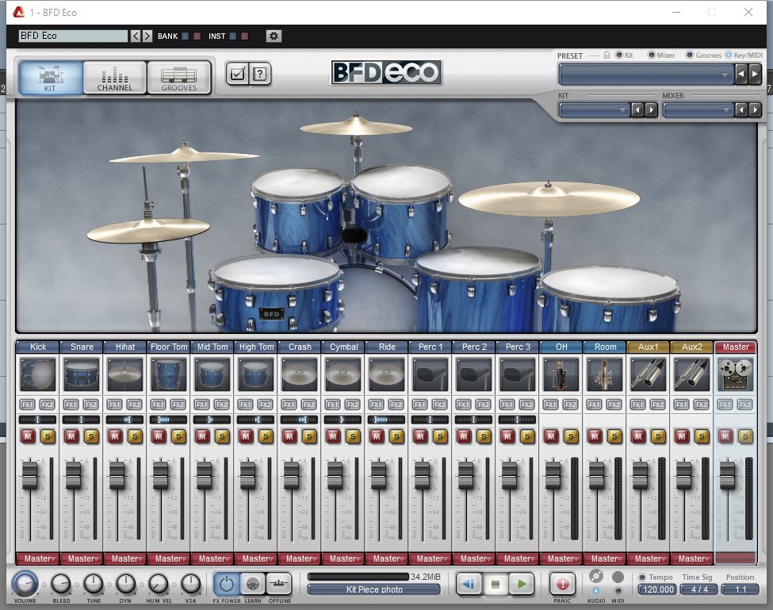Select the Grooves preset radio button
The image size is (773, 610).
pyautogui.click(x=690, y=56)
